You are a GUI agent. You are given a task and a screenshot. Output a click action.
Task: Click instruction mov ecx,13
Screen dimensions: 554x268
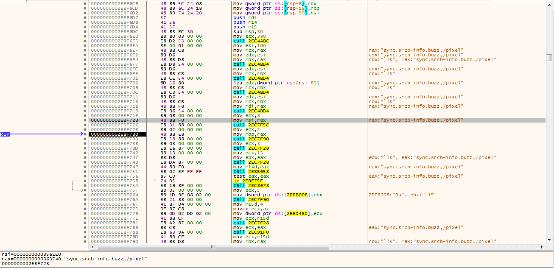248,153
